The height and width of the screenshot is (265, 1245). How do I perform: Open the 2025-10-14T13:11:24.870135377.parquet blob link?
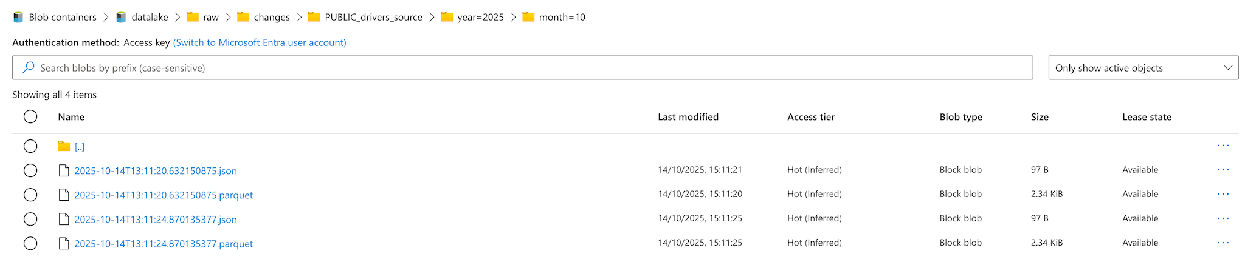[164, 244]
